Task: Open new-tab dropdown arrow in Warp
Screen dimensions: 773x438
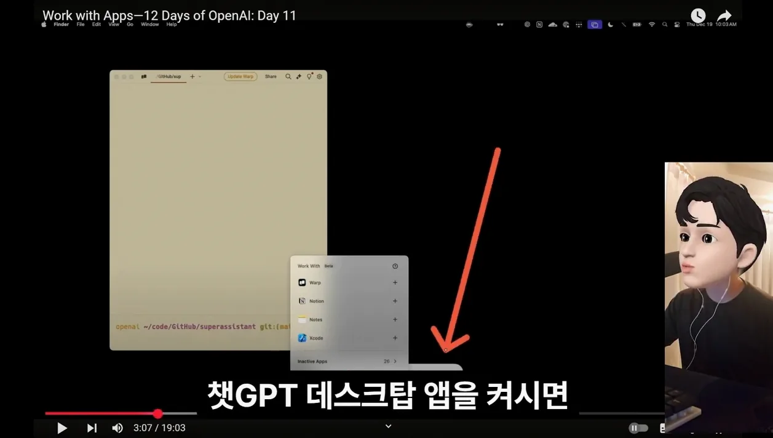Action: tap(199, 77)
